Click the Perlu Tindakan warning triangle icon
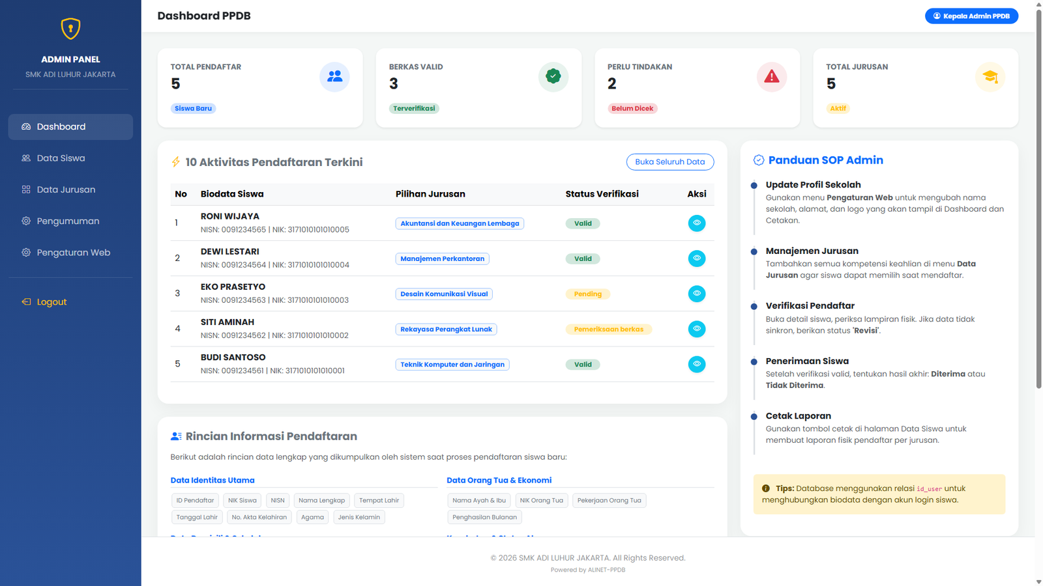The image size is (1043, 586). [771, 77]
